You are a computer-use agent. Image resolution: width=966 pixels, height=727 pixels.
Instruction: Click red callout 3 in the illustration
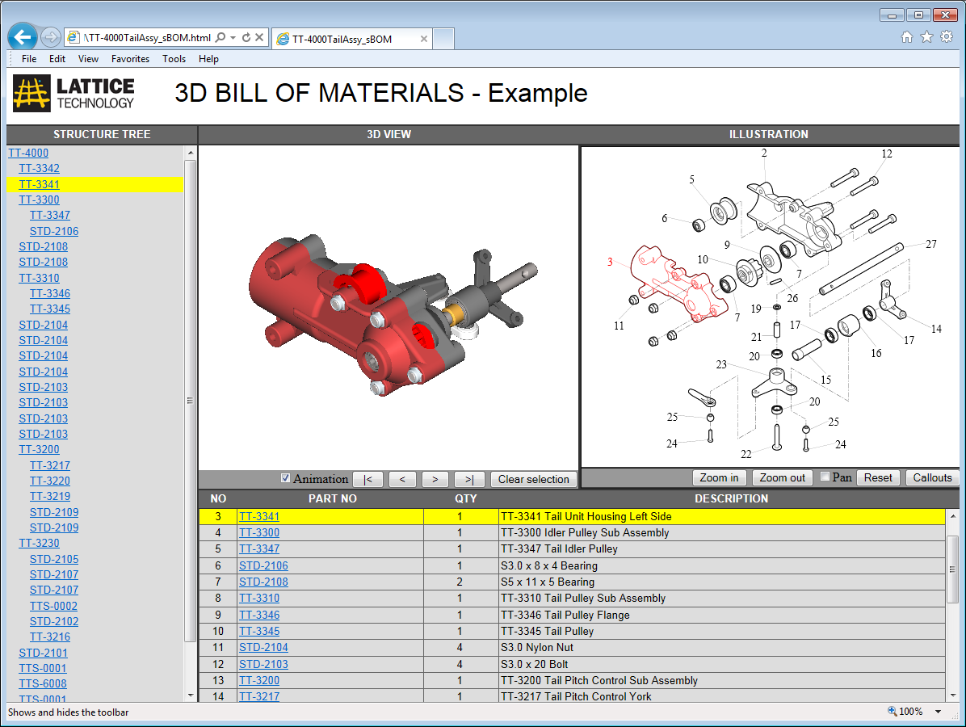tap(610, 261)
